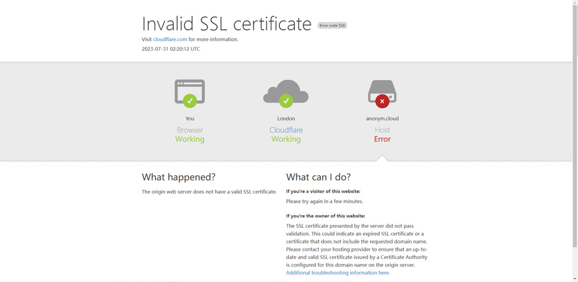This screenshot has width=578, height=282.
Task: Click the What can I do? heading
Action: click(x=318, y=177)
